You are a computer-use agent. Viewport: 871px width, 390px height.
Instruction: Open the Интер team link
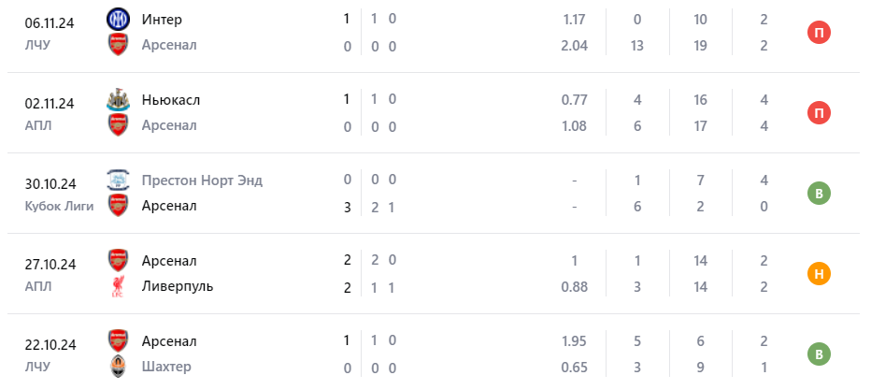coord(162,19)
